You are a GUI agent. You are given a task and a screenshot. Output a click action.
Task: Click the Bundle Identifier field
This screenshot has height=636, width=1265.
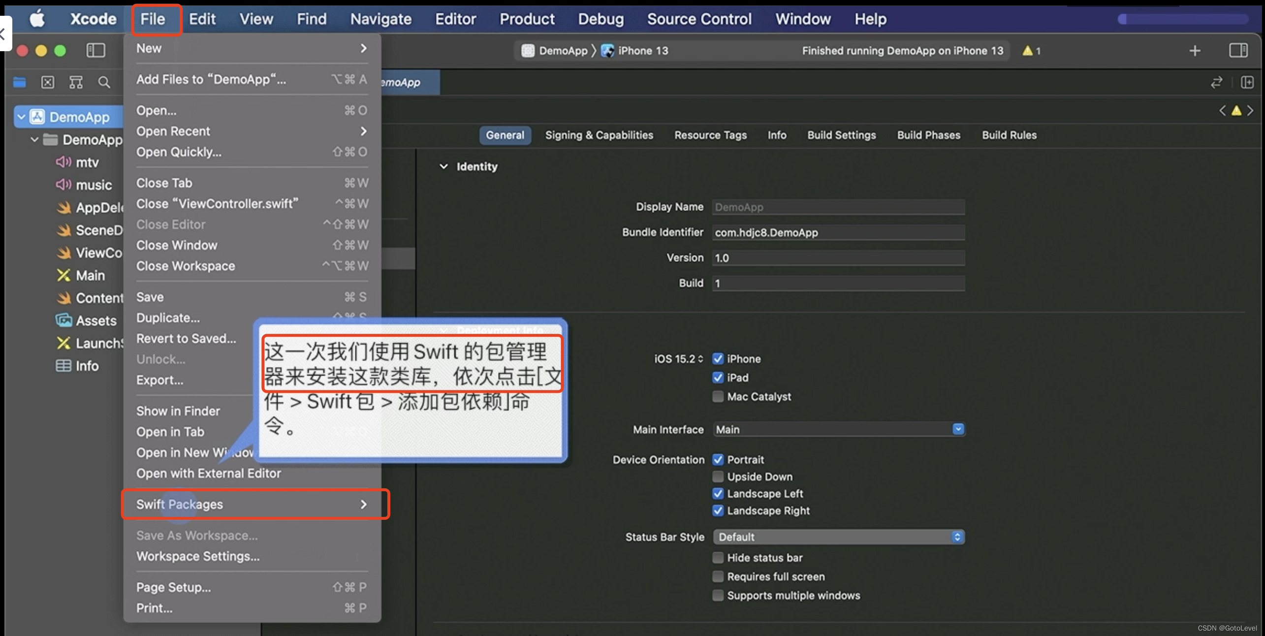point(838,232)
